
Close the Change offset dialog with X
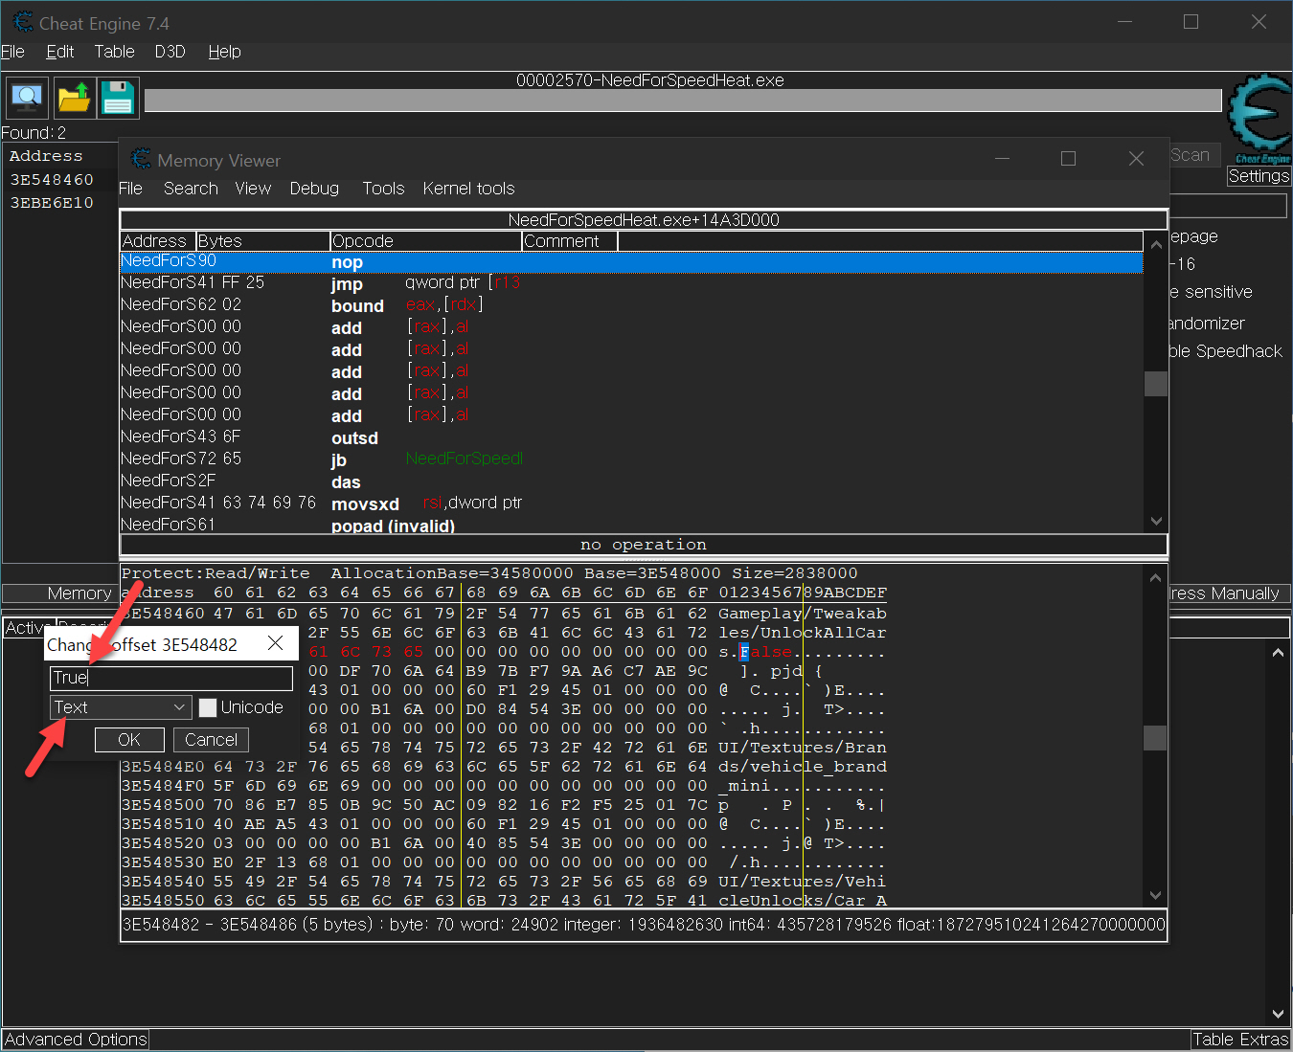pos(276,643)
